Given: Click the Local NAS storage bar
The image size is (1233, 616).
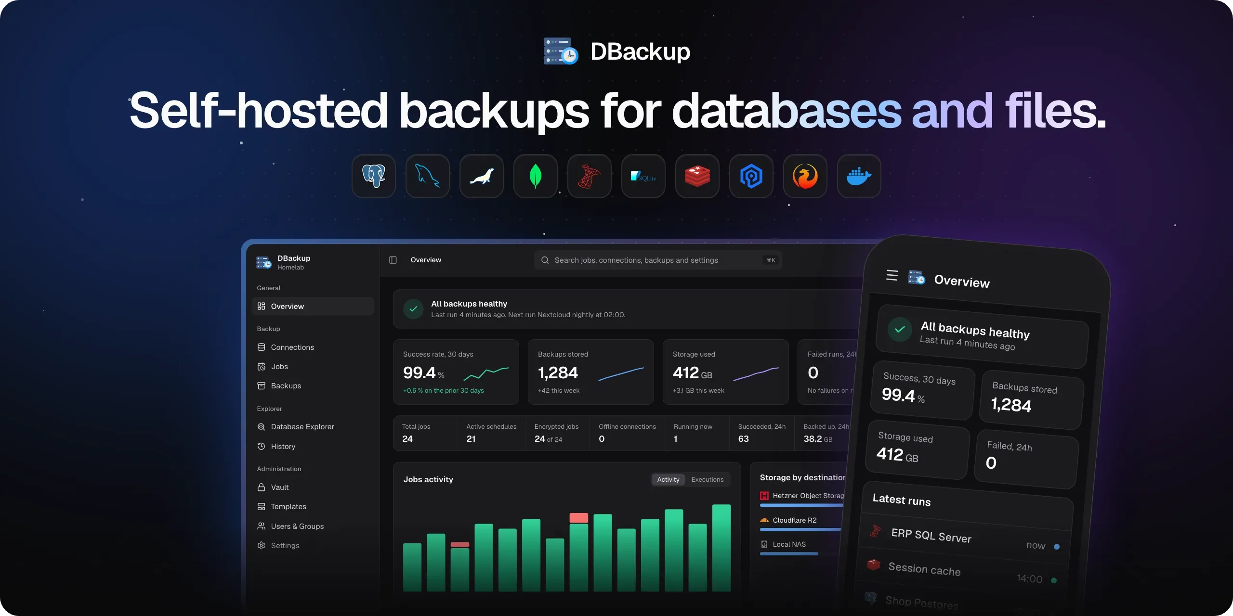Looking at the screenshot, I should click(789, 553).
